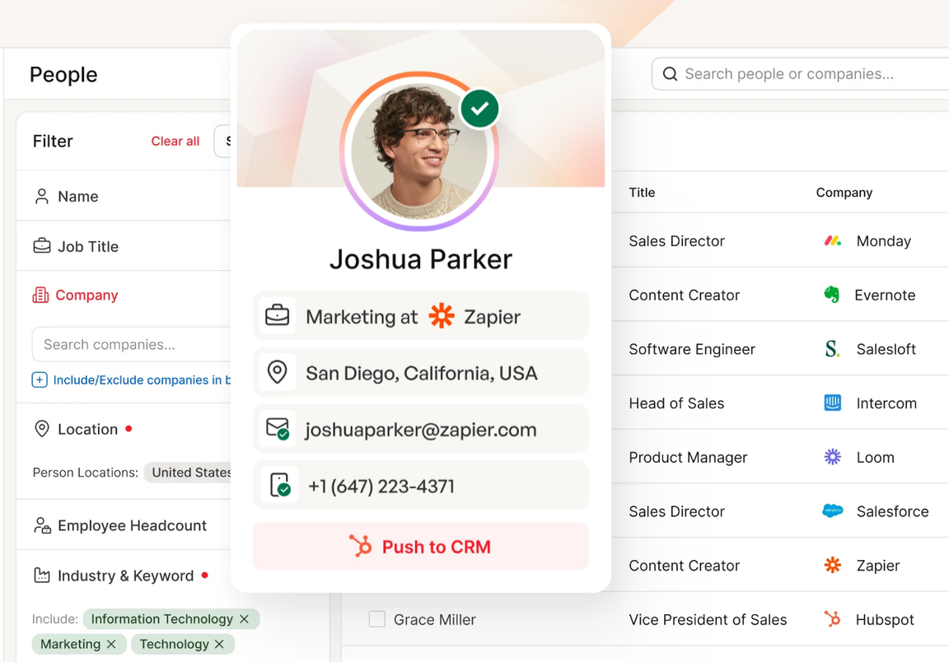Click the Salesloft logo

coord(832,348)
